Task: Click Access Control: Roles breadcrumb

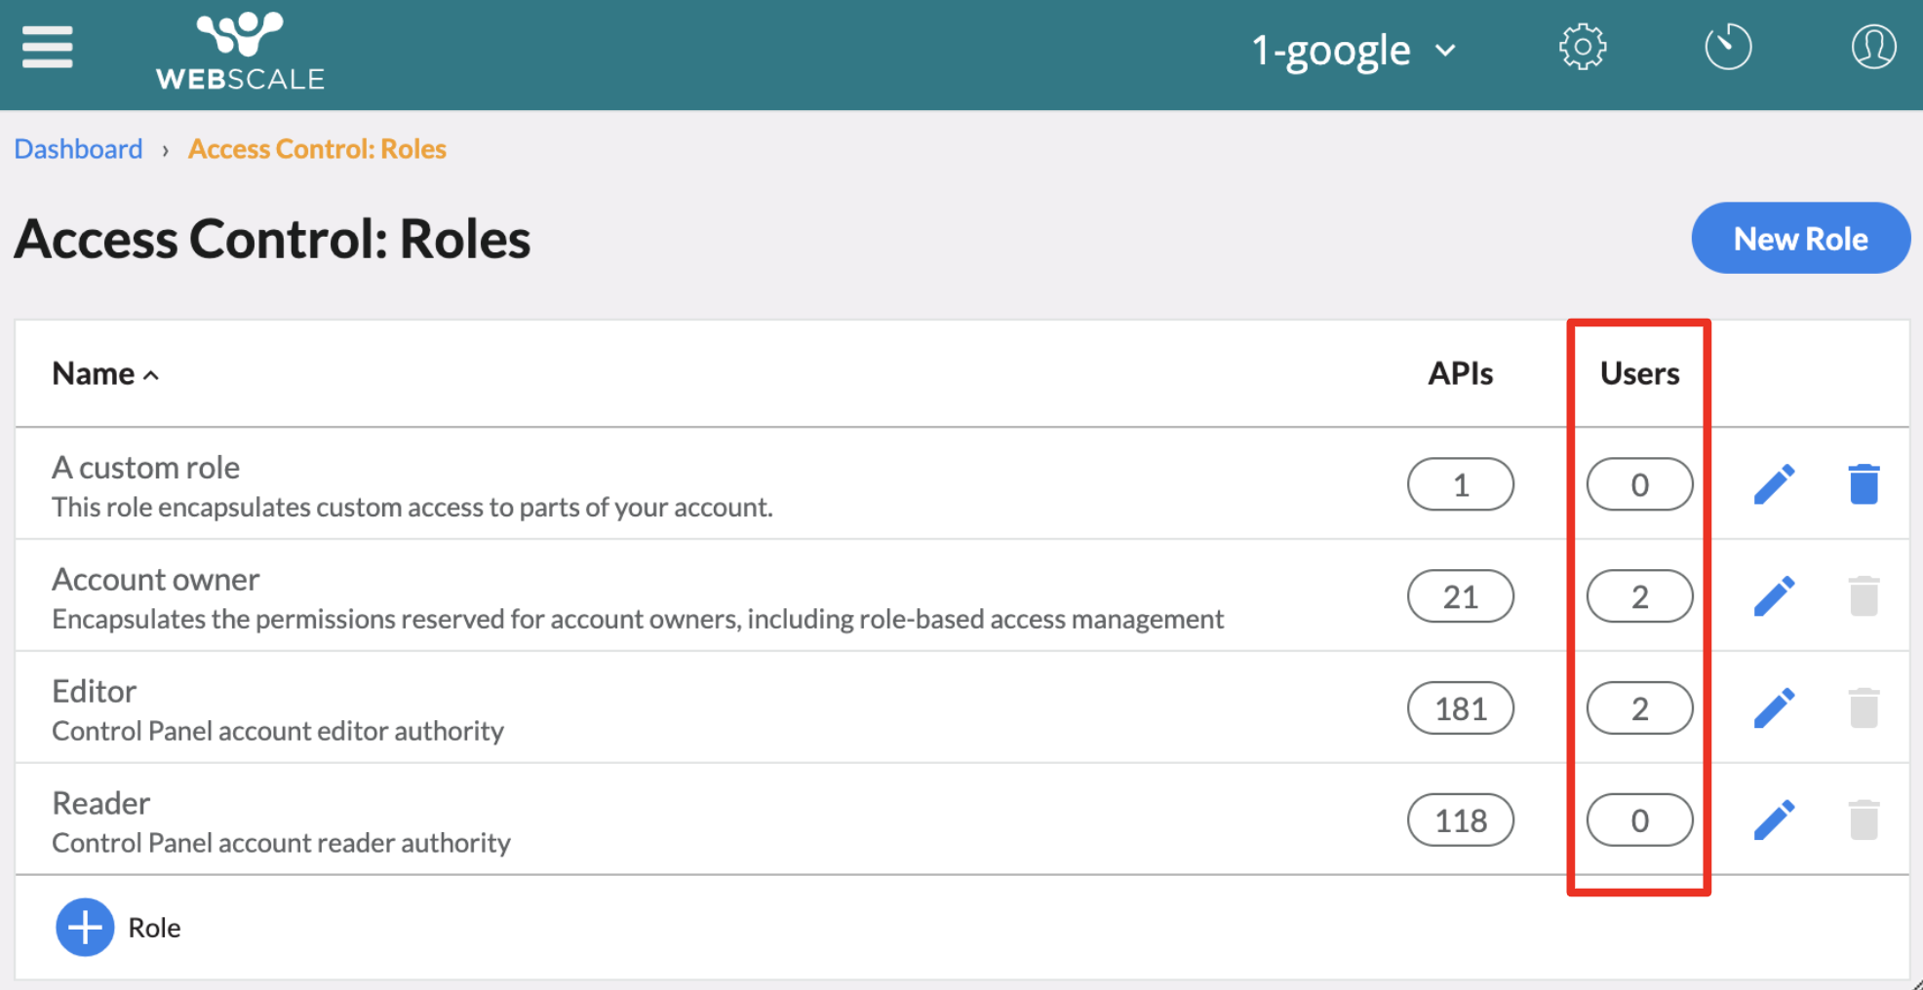Action: point(317,149)
